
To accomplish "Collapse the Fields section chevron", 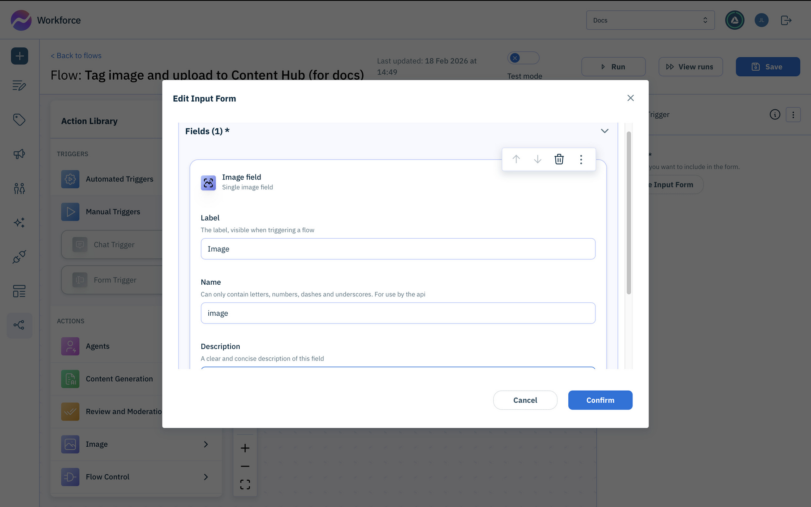I will tap(604, 131).
